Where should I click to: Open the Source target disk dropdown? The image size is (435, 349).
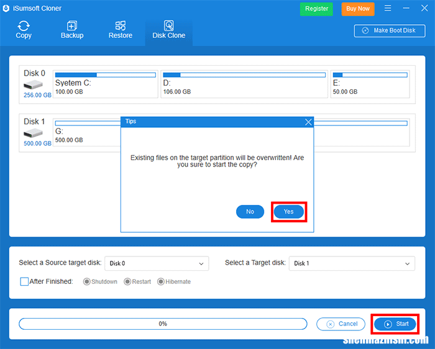point(157,263)
